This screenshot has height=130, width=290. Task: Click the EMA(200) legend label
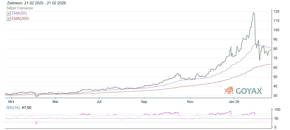click(x=20, y=19)
